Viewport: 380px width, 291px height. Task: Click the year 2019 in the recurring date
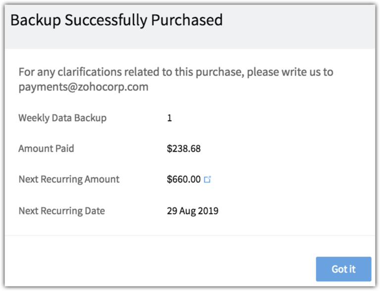tap(208, 211)
